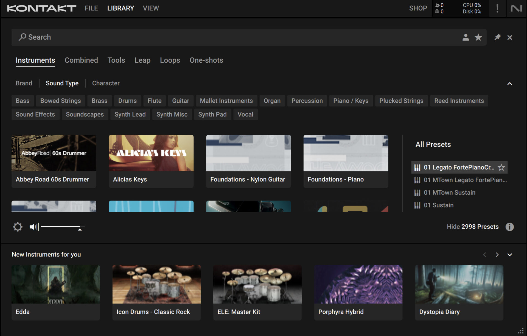Click the user presets filter icon

(x=466, y=37)
